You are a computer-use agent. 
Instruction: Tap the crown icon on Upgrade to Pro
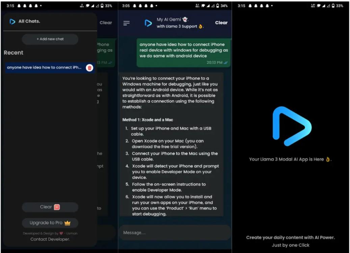(x=67, y=223)
